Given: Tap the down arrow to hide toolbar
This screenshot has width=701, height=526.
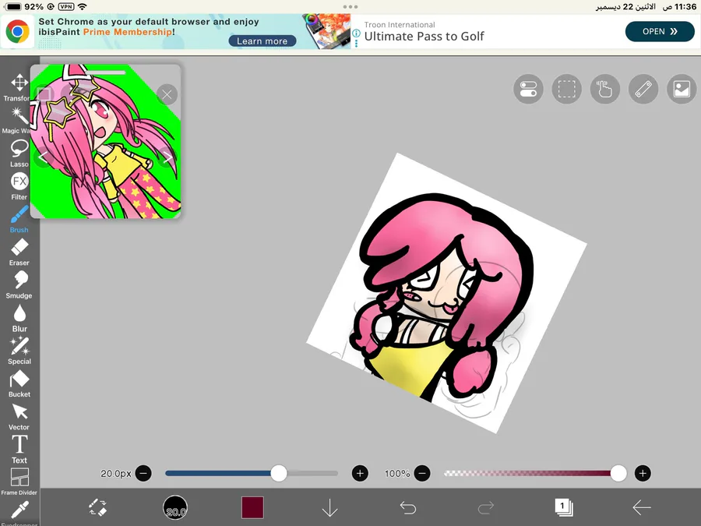Looking at the screenshot, I should [330, 507].
